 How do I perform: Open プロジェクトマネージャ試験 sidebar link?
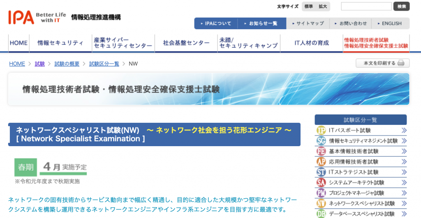(x=361, y=193)
